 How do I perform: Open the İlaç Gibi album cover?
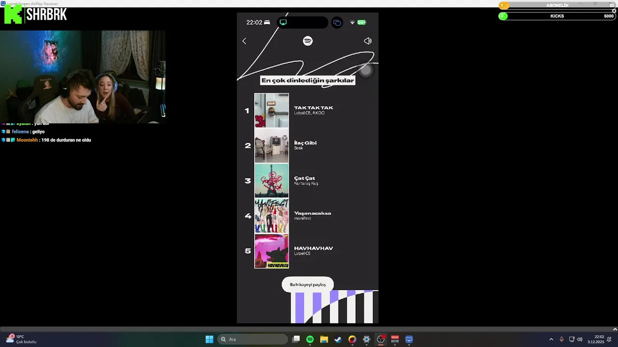(271, 146)
